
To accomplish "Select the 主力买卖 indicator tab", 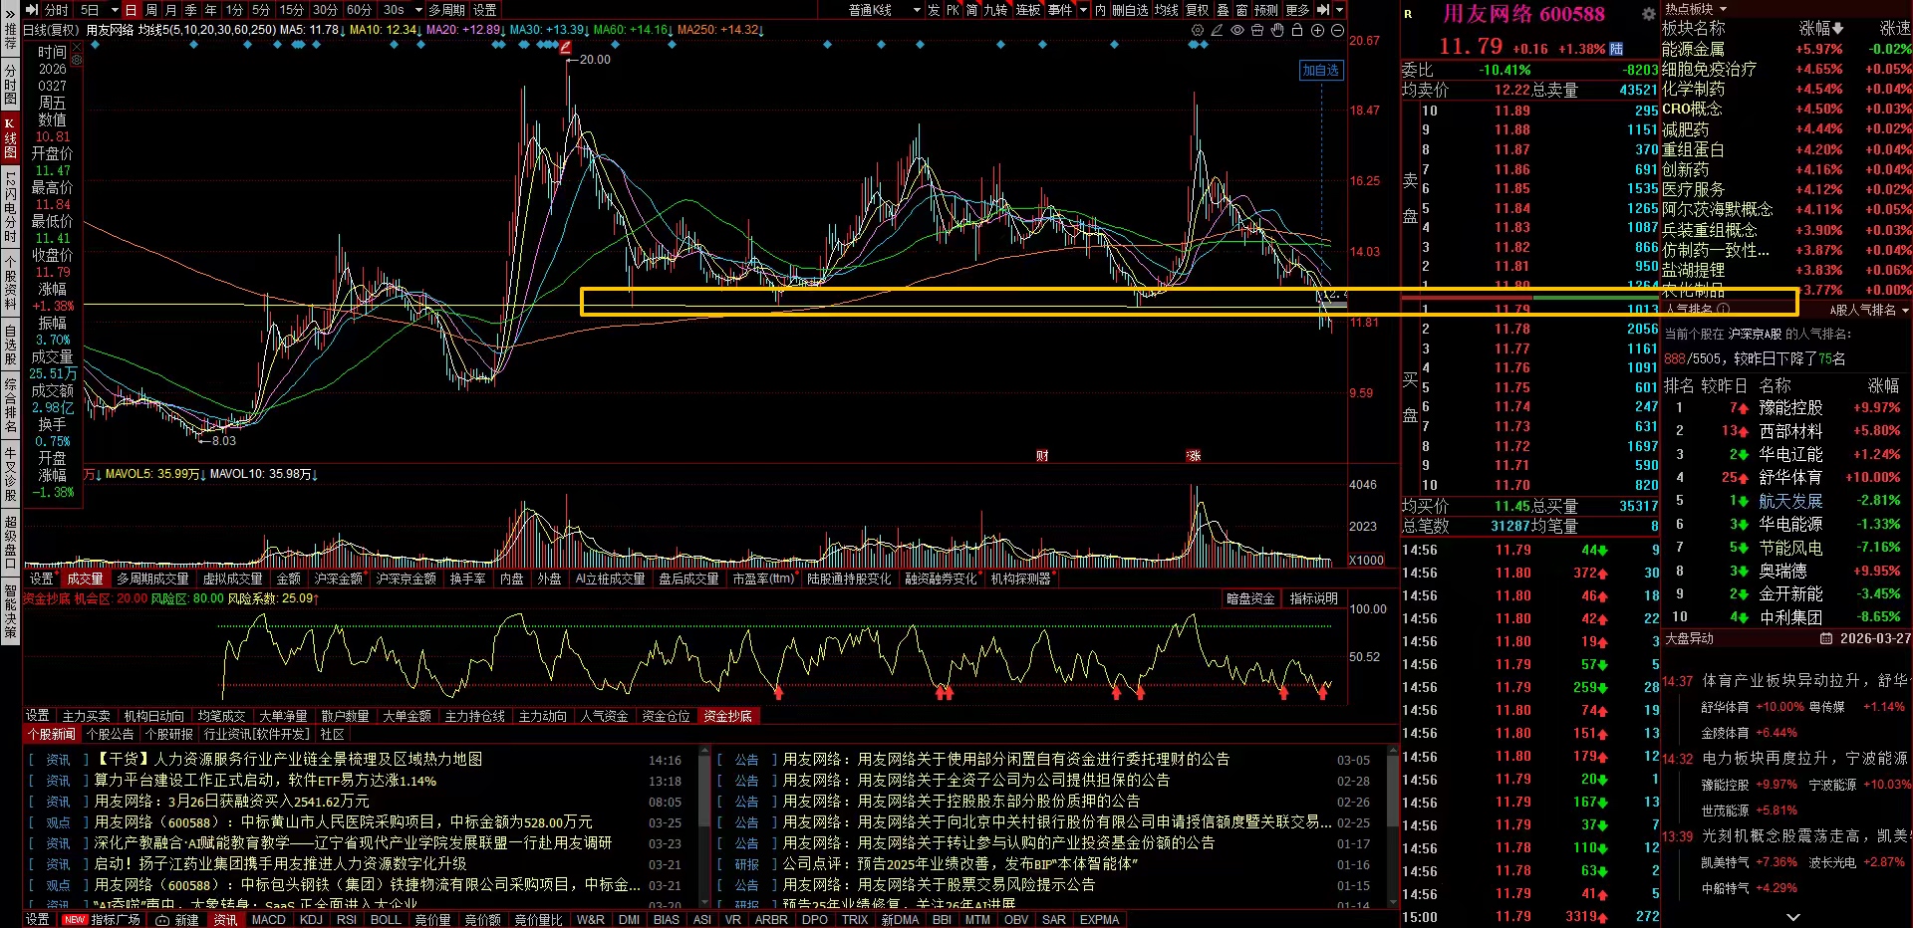I will tap(87, 716).
